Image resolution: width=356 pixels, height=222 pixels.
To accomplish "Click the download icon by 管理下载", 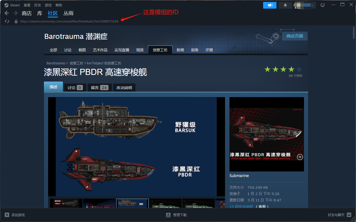I will [x=168, y=215].
